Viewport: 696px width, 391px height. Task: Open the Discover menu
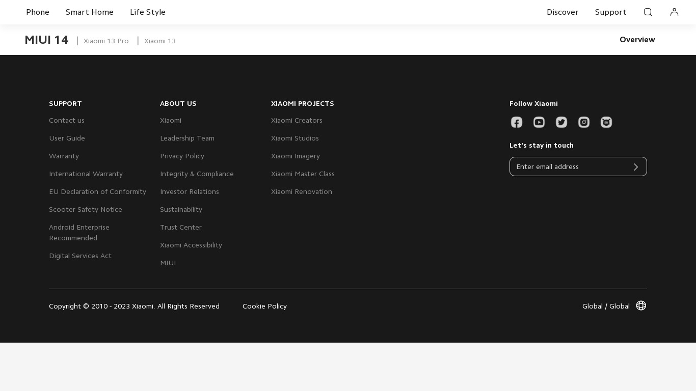click(563, 12)
